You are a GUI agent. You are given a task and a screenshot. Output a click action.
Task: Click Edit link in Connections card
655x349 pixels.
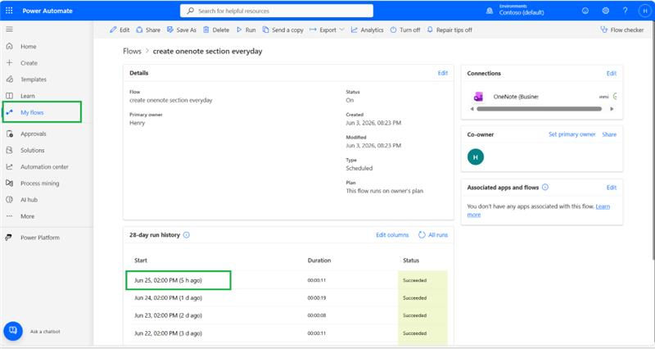click(612, 73)
